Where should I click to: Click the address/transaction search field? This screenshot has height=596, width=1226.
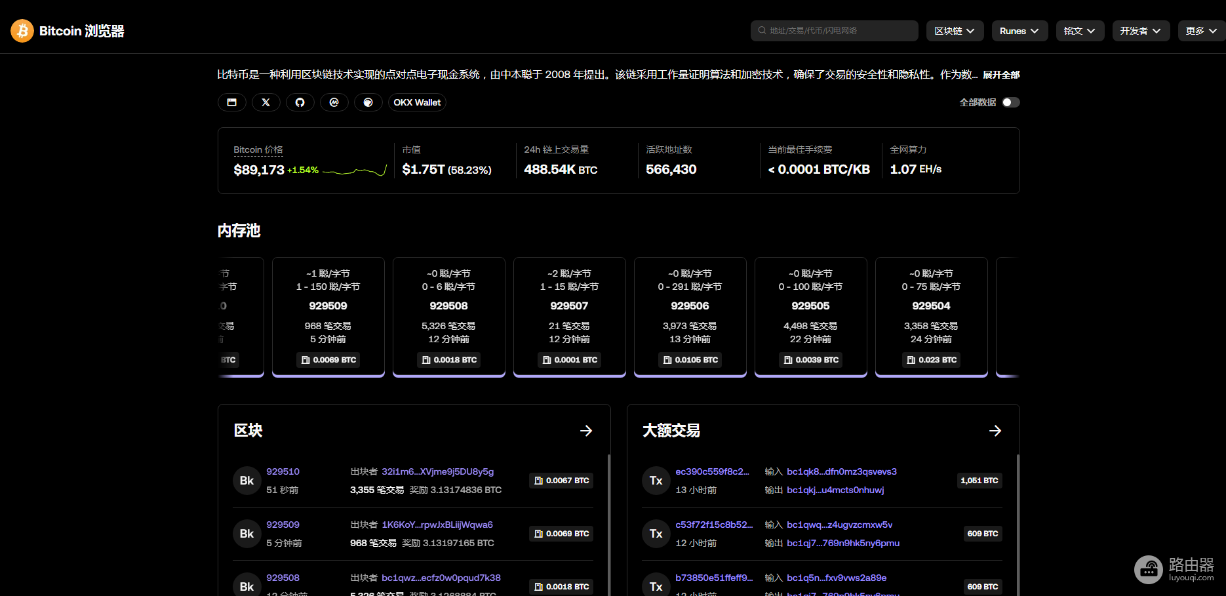click(834, 31)
